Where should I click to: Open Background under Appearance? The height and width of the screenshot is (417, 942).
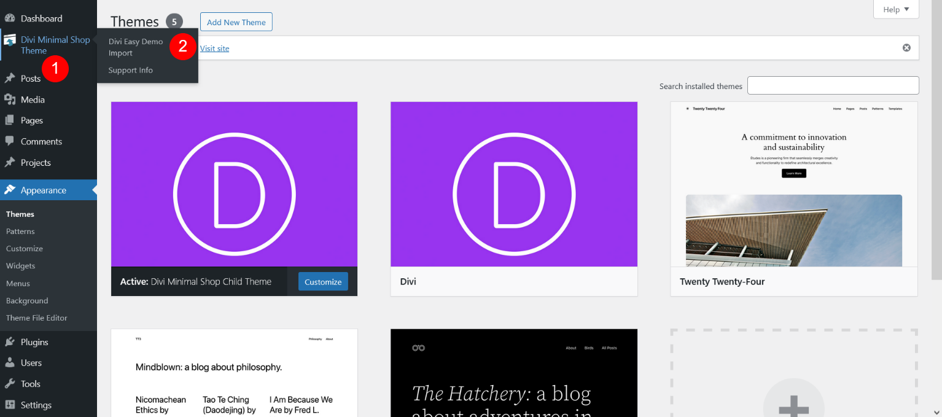[x=27, y=301]
